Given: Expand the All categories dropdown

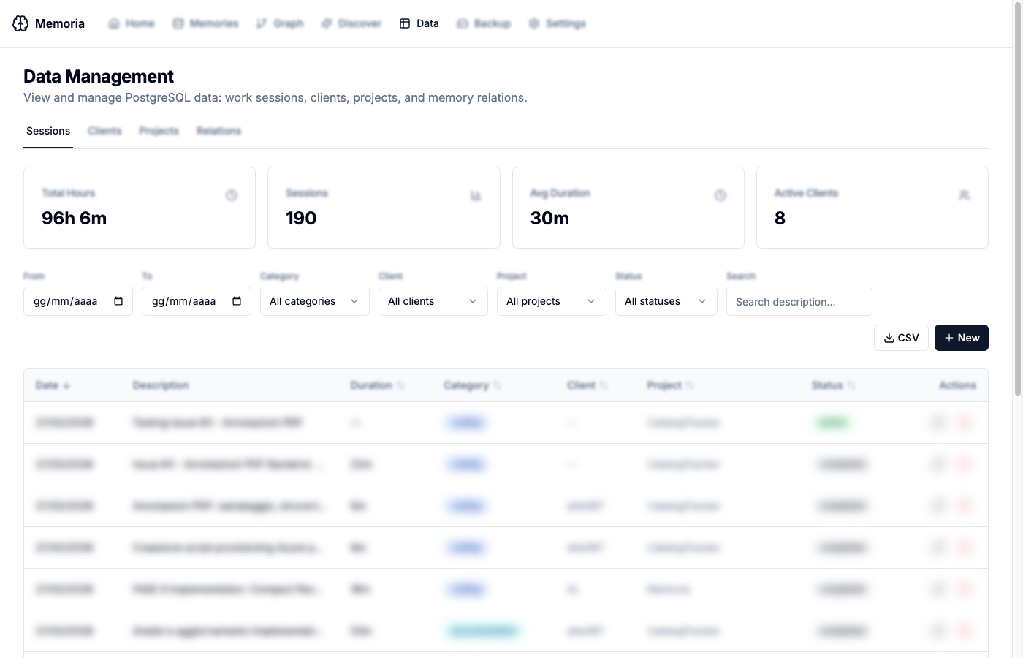Looking at the screenshot, I should (x=314, y=301).
